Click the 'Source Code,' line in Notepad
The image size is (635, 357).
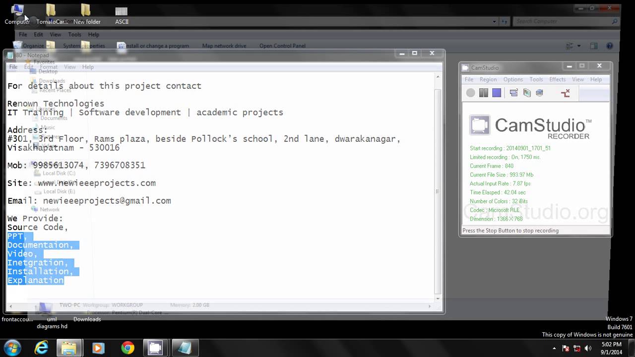coord(38,227)
